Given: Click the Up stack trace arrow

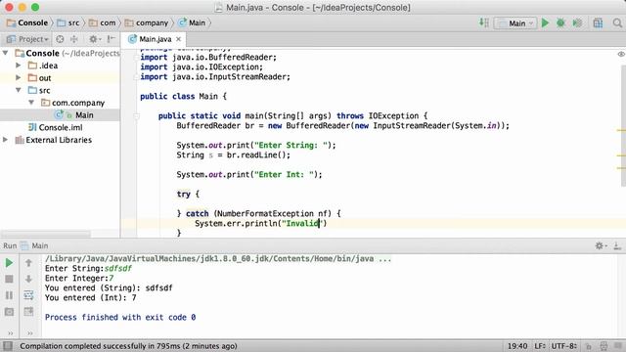Looking at the screenshot, I should (28, 263).
